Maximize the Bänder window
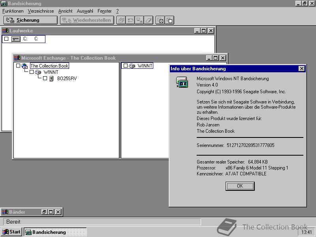The width and height of the screenshot is (316, 237). tap(51, 212)
